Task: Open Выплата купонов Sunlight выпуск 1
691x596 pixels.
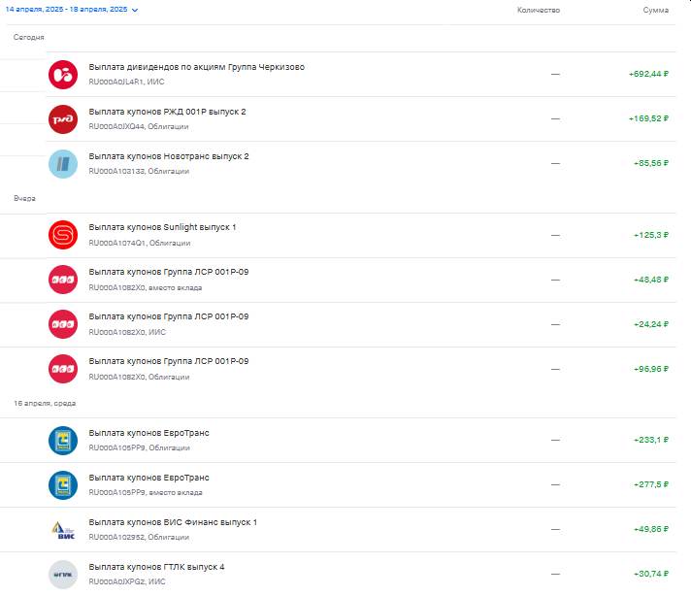Action: (x=162, y=227)
